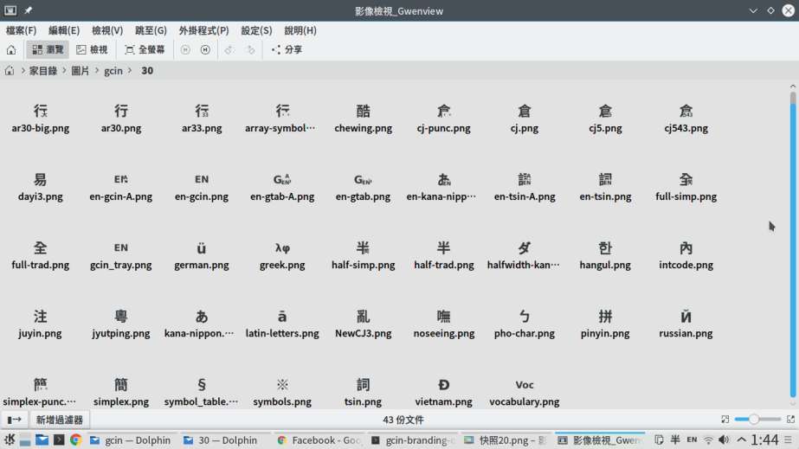Toggle the 瀏覽 browse mode button
799x449 pixels.
click(x=48, y=50)
